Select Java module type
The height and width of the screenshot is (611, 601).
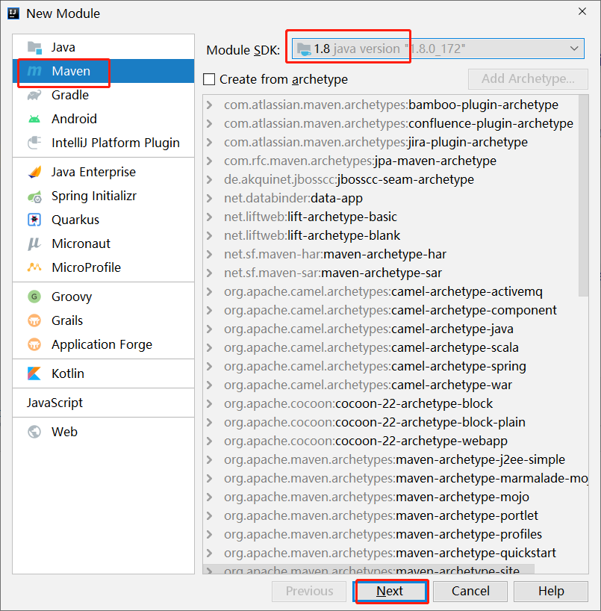(x=103, y=48)
